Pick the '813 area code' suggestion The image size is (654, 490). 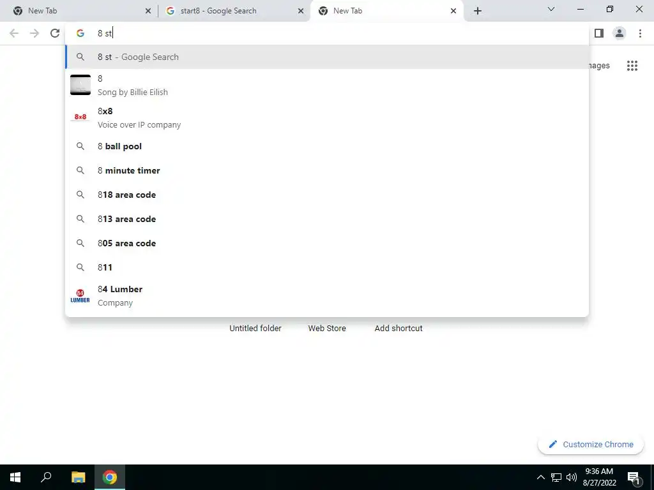(x=327, y=219)
